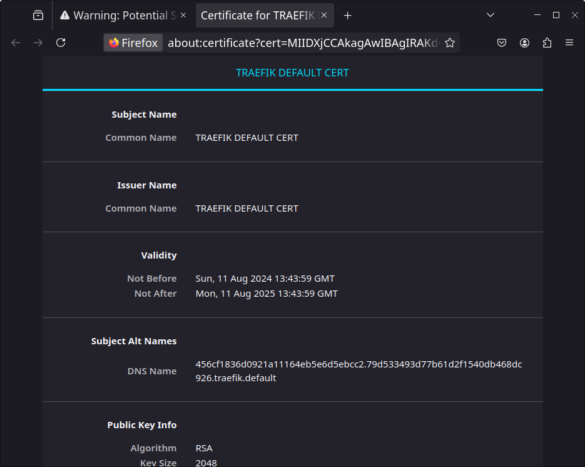The image size is (585, 467).
Task: Open the Extensions puzzle icon
Action: tap(547, 43)
